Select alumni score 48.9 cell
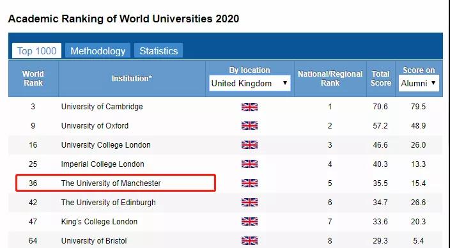This screenshot has height=248, width=450. 418,126
